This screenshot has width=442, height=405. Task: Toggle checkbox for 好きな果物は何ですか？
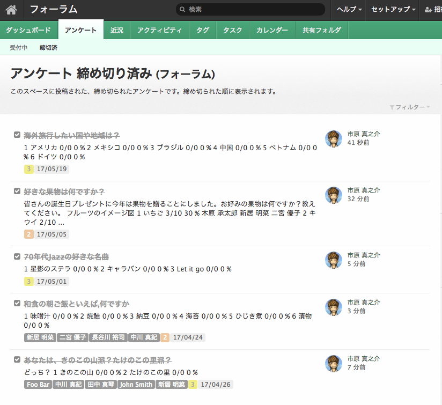pos(17,191)
